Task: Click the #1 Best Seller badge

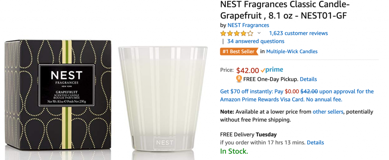Action: coord(238,51)
